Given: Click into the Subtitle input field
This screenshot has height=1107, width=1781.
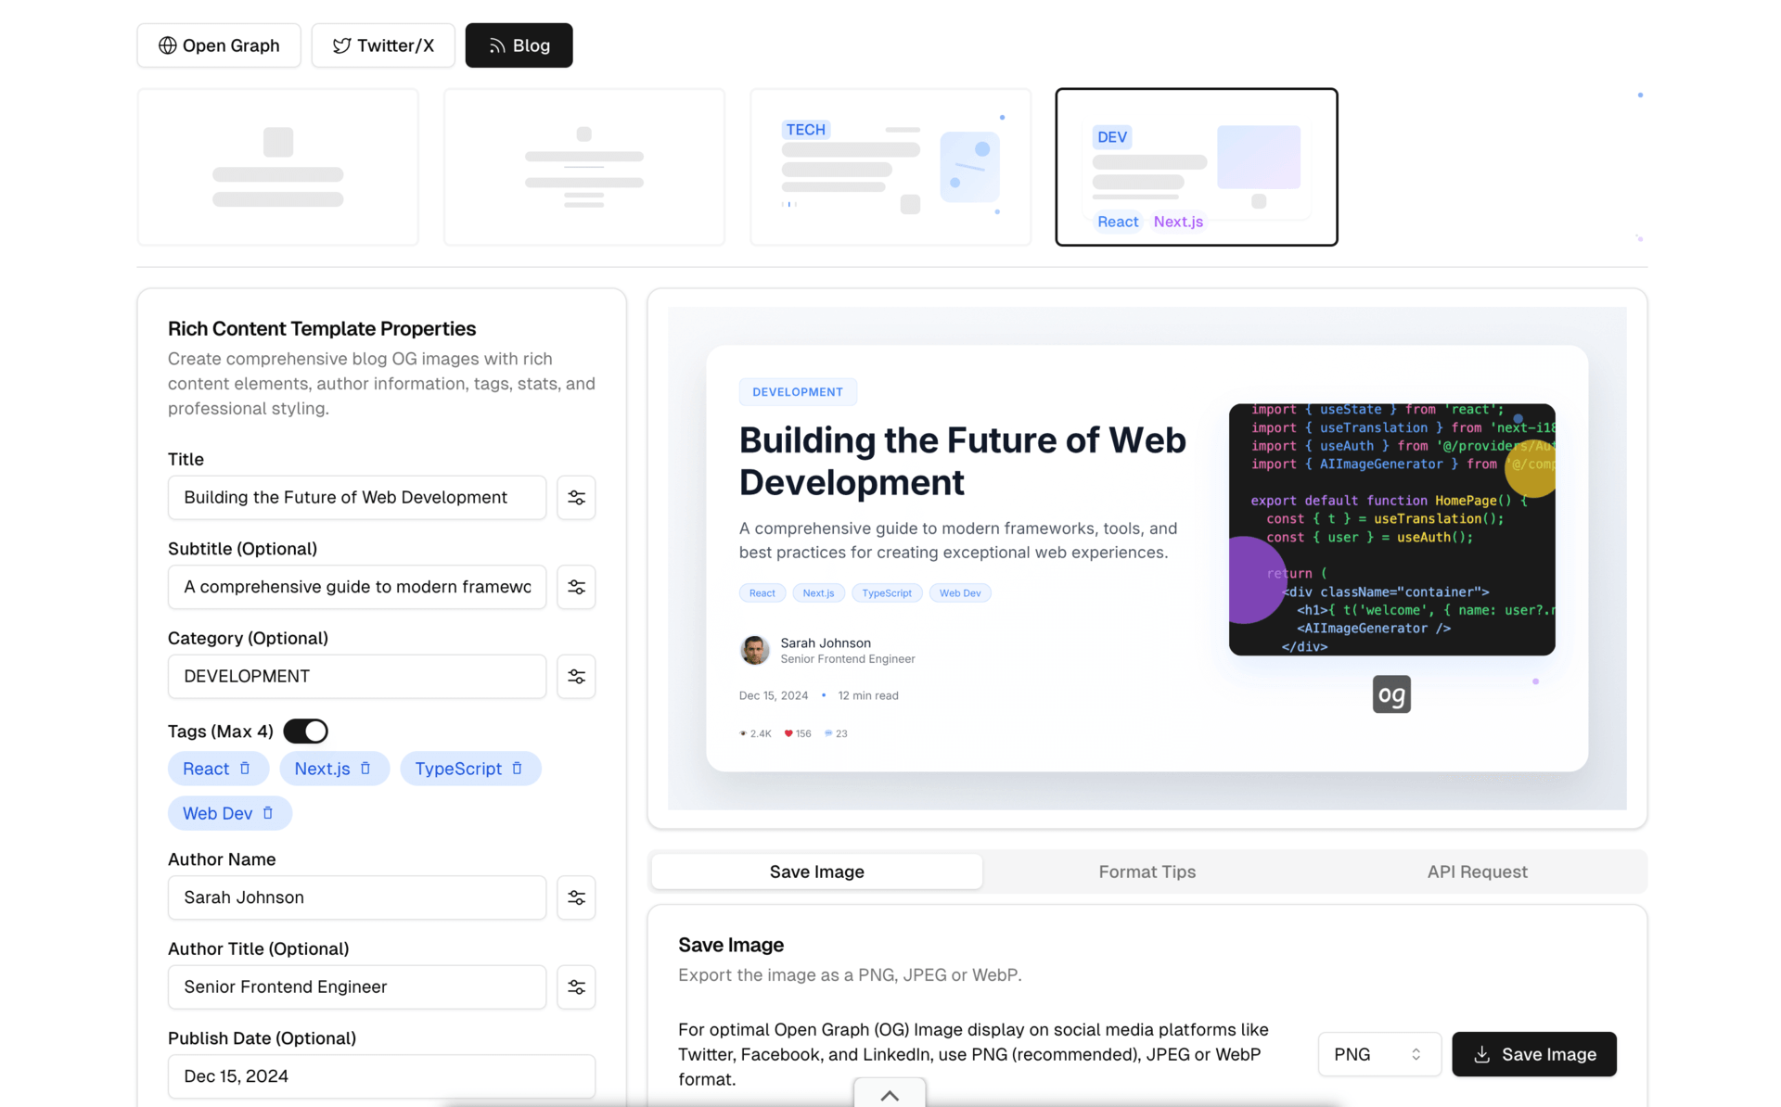Looking at the screenshot, I should pyautogui.click(x=357, y=587).
